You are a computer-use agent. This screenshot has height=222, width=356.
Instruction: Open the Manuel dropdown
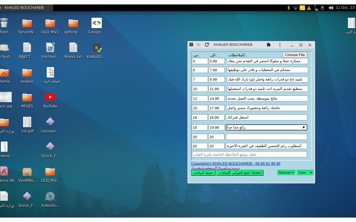pos(286,173)
